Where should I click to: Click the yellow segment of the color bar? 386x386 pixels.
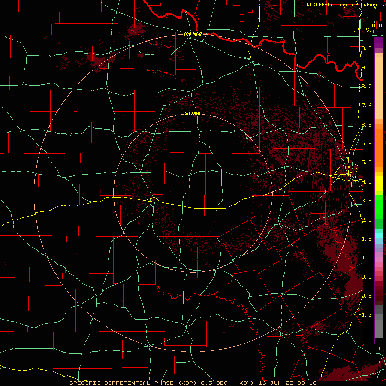coord(379,184)
